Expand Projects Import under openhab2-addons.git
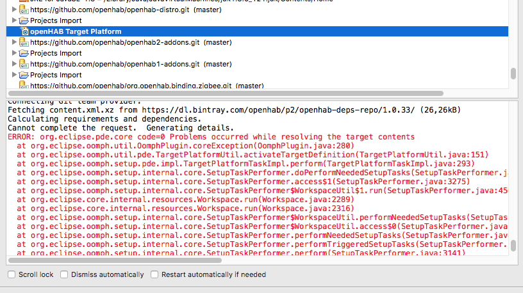This screenshot has width=523, height=293. click(x=14, y=53)
